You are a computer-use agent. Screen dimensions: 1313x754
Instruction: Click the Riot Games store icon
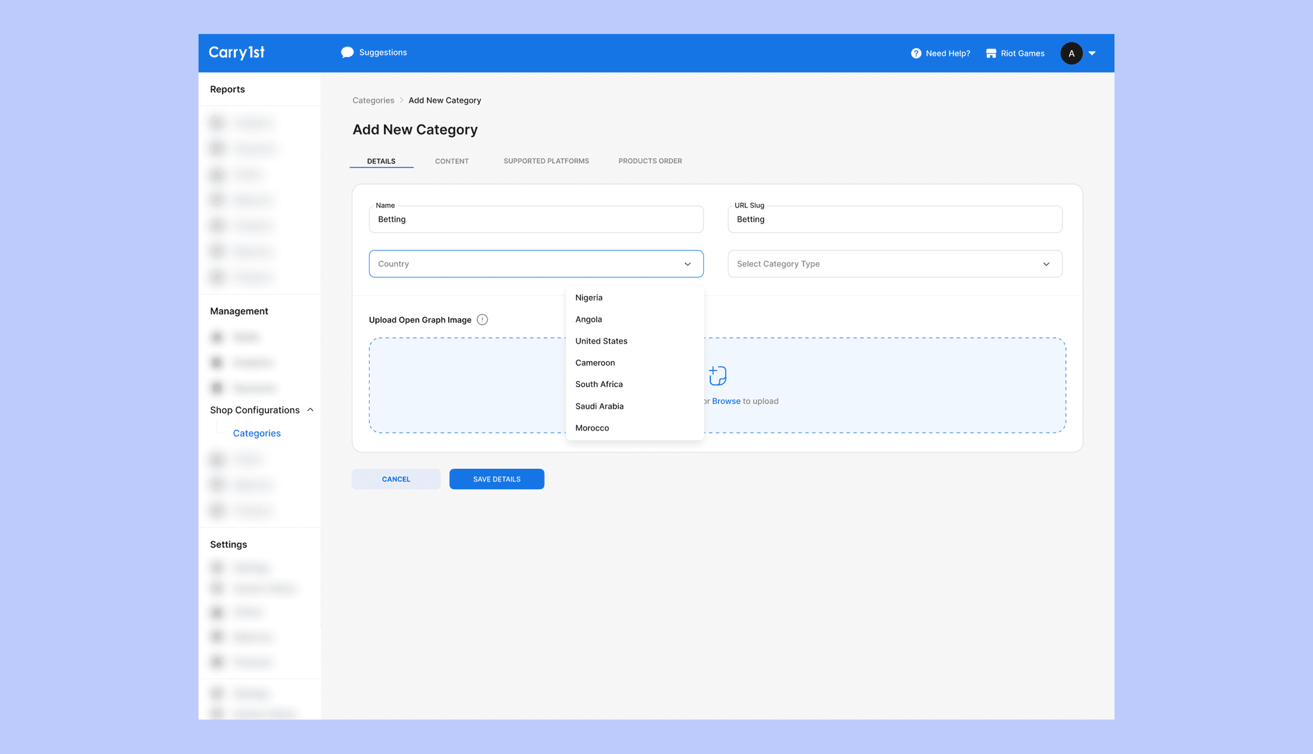click(990, 53)
